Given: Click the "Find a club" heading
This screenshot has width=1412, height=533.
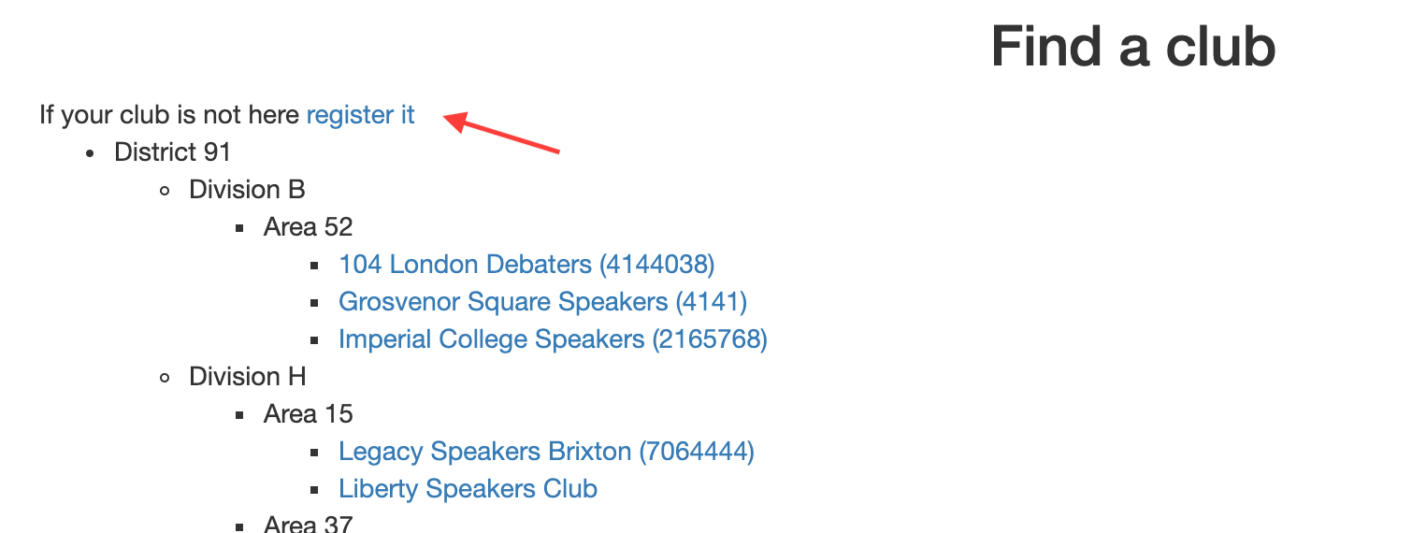Looking at the screenshot, I should (x=1133, y=46).
